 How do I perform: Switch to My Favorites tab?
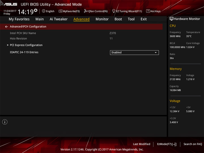tap(19, 19)
